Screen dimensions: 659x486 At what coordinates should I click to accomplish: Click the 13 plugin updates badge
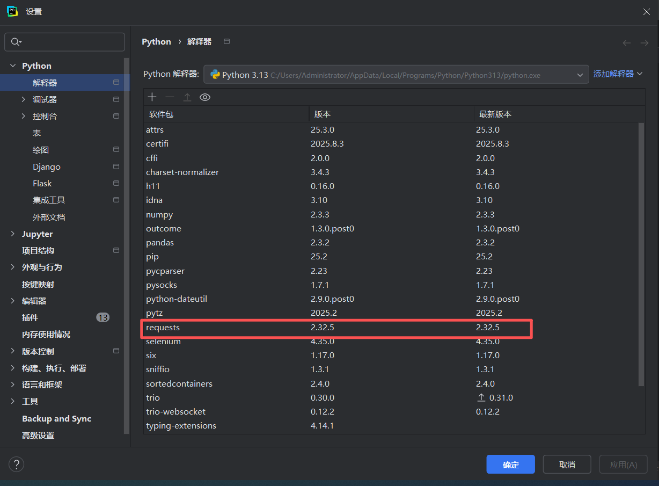(102, 317)
